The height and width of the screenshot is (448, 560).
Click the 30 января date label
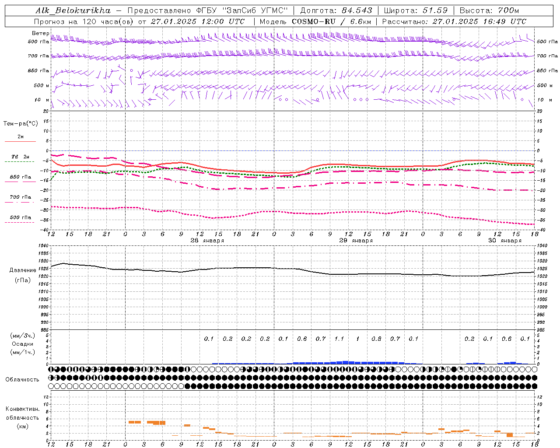pos(505,241)
